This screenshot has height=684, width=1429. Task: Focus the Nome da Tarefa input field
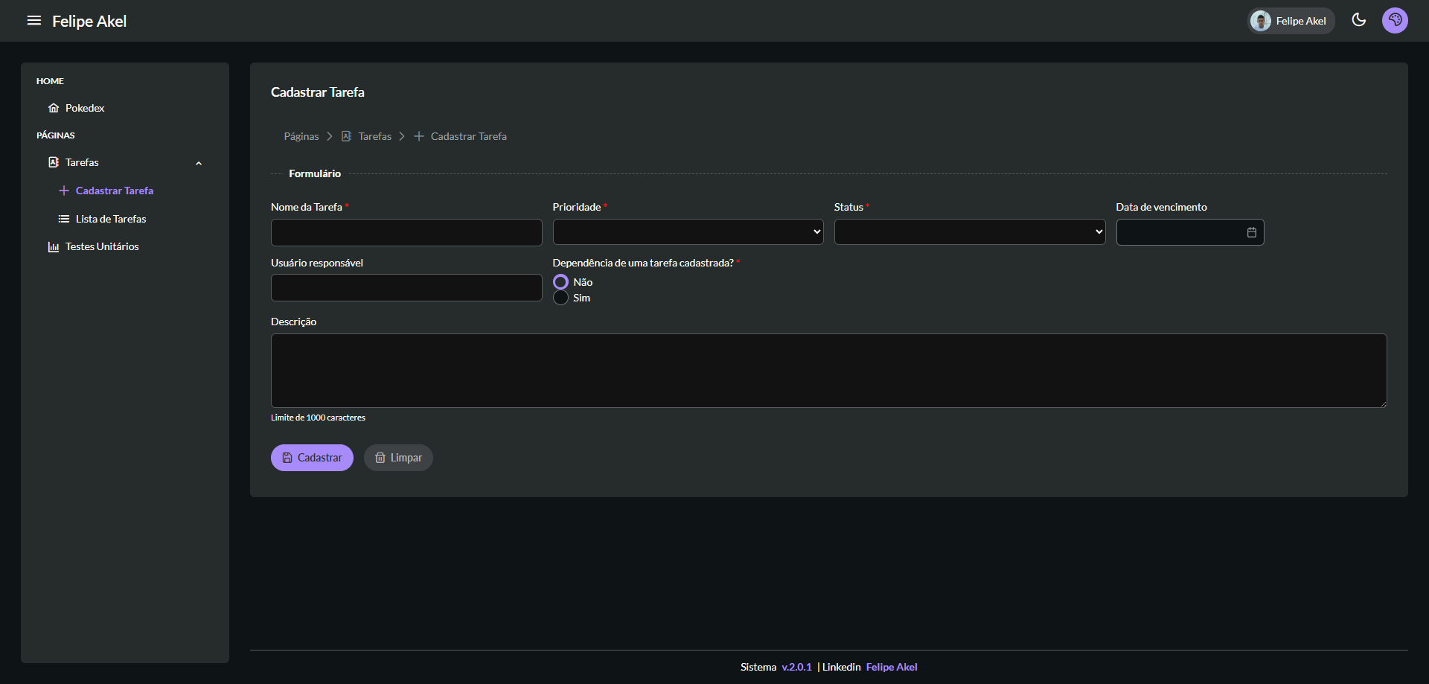tap(406, 232)
